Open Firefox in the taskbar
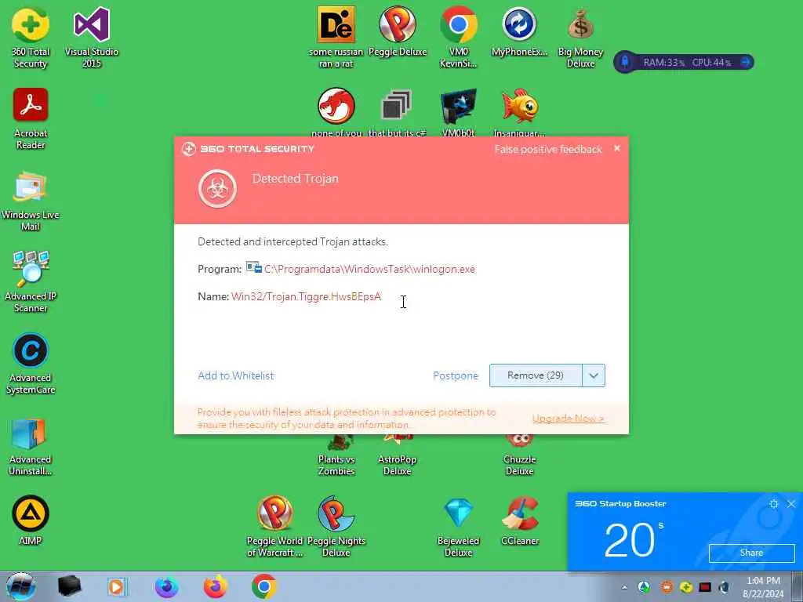Screen dimensions: 803x602 click(x=216, y=586)
